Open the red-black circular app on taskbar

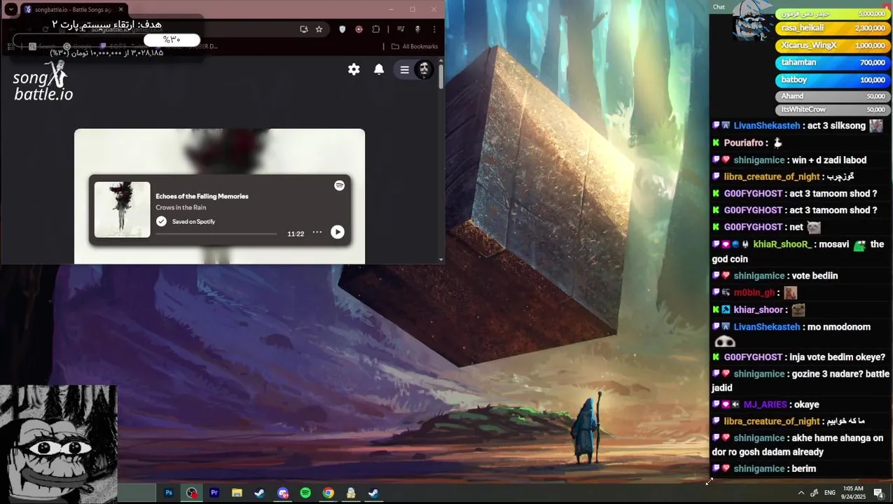point(192,493)
